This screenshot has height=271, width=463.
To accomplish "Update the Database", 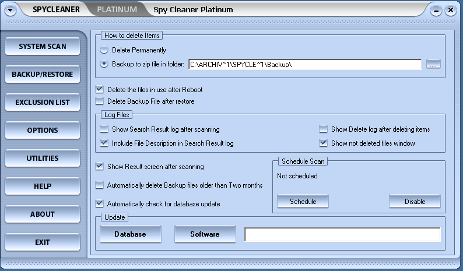I will (x=131, y=234).
